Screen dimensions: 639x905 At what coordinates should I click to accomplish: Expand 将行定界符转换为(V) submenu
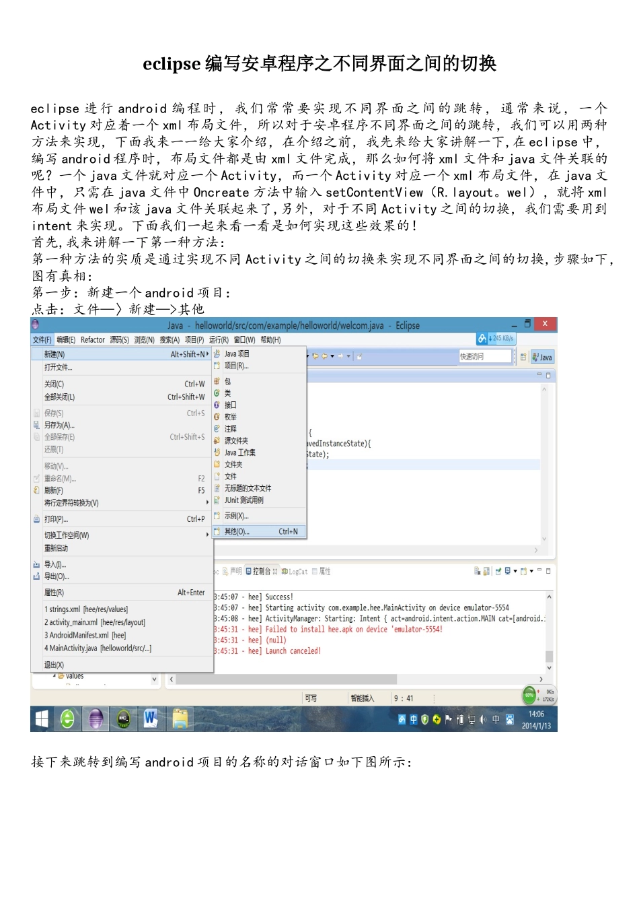[122, 503]
